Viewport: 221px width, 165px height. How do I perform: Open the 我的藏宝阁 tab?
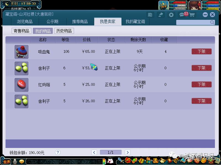click(135, 22)
